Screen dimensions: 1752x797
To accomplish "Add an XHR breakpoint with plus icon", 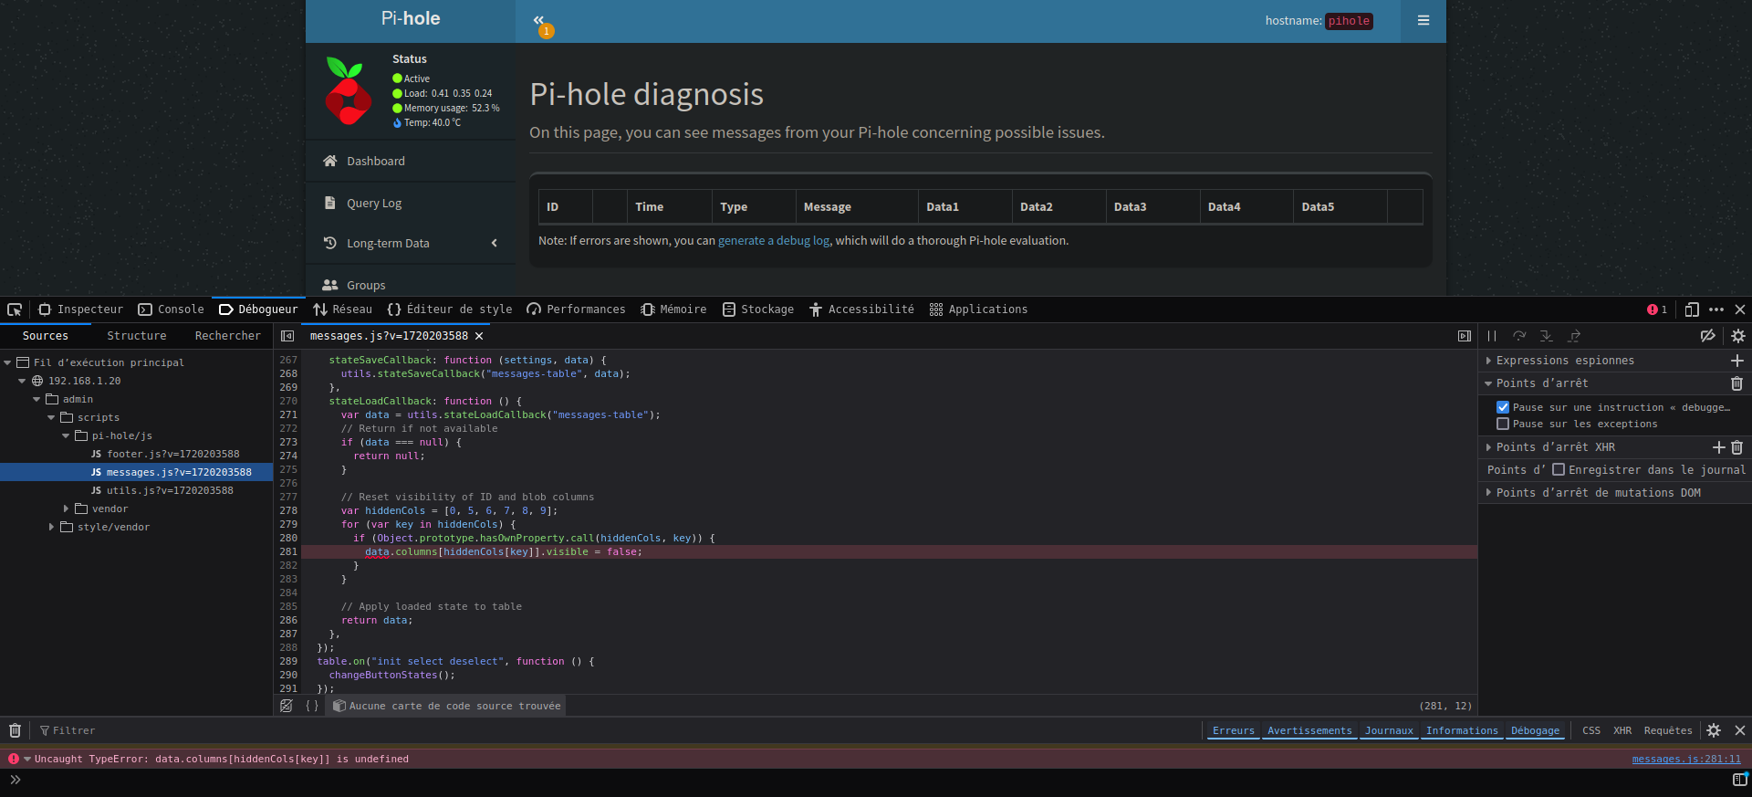I will (1719, 447).
